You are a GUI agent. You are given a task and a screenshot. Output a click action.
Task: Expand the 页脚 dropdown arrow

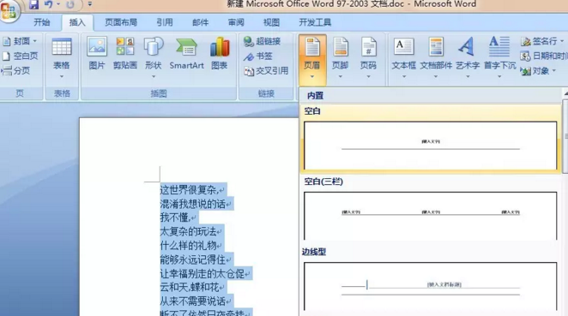(340, 76)
